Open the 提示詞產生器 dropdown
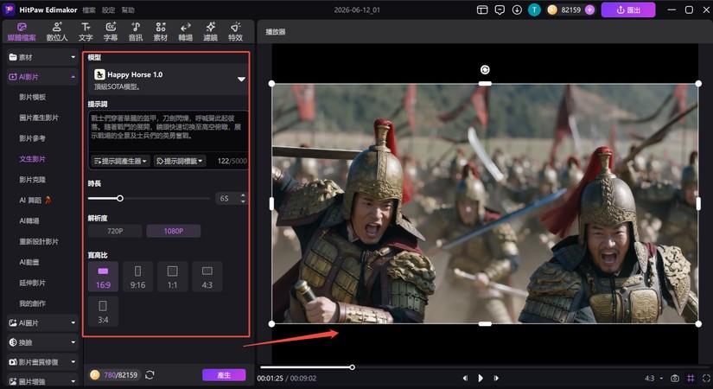Image resolution: width=713 pixels, height=389 pixels. click(120, 161)
